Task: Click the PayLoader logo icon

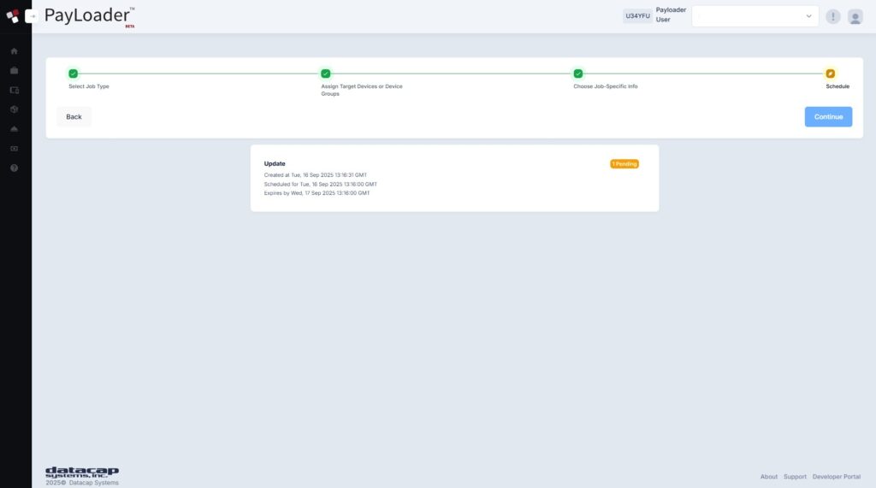Action: (12, 16)
